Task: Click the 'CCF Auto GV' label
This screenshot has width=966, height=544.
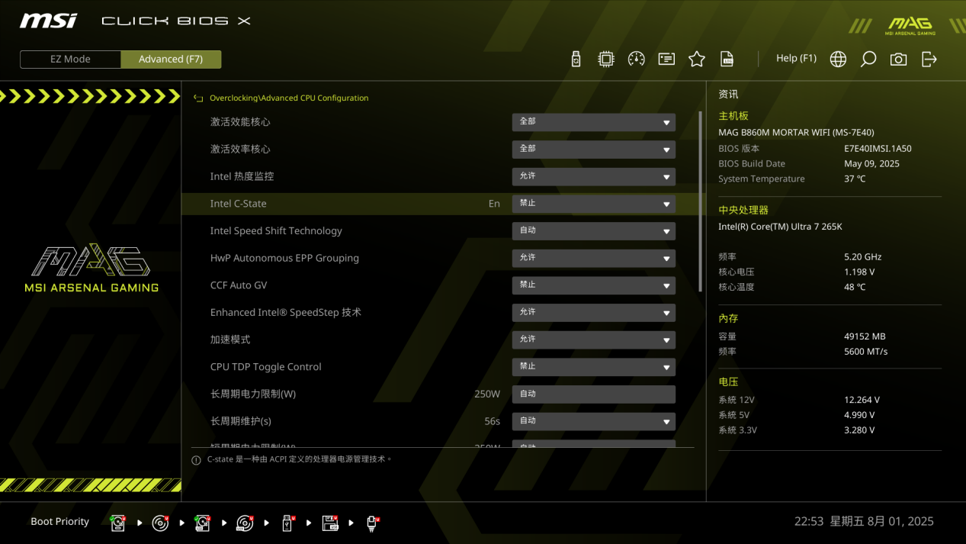Action: [239, 285]
